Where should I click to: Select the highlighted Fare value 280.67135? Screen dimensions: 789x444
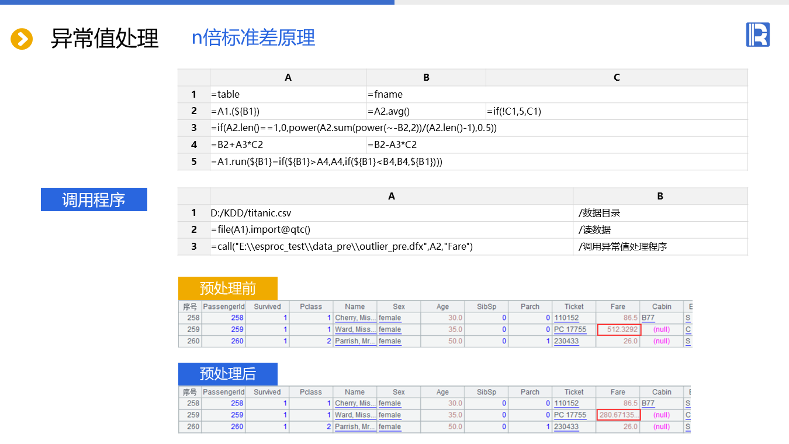click(619, 415)
